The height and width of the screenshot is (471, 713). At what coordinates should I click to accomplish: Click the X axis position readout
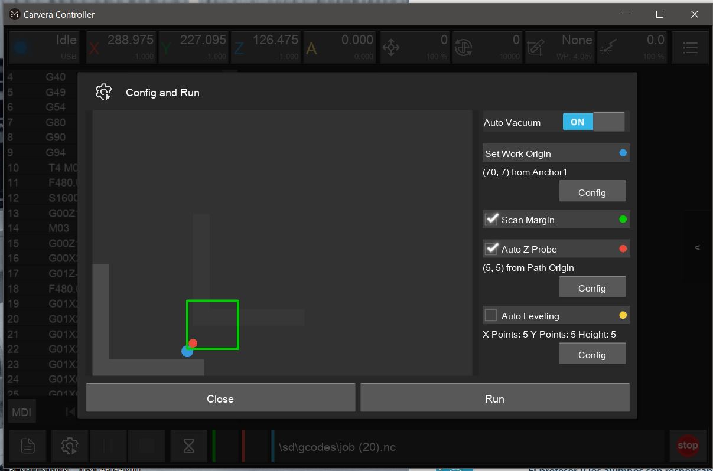coord(121,47)
